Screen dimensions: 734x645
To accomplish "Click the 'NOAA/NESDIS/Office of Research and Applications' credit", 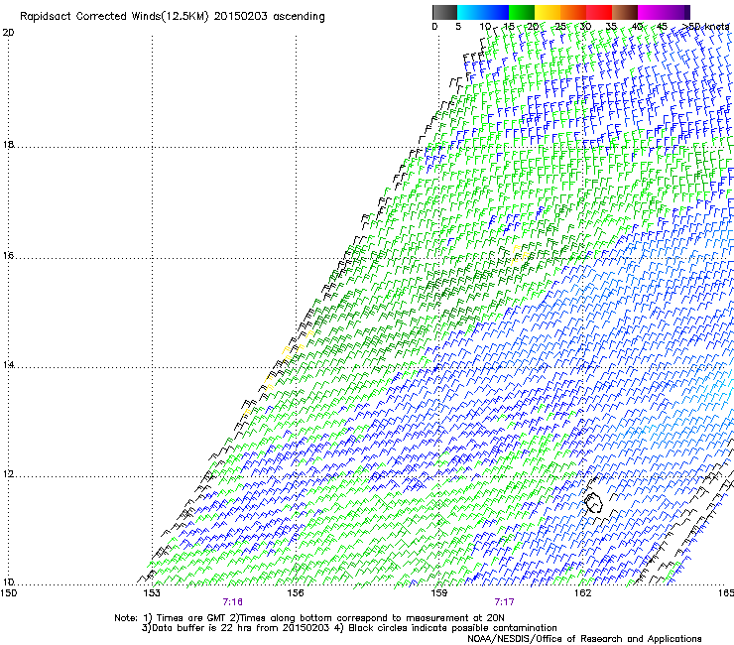I will (x=584, y=639).
